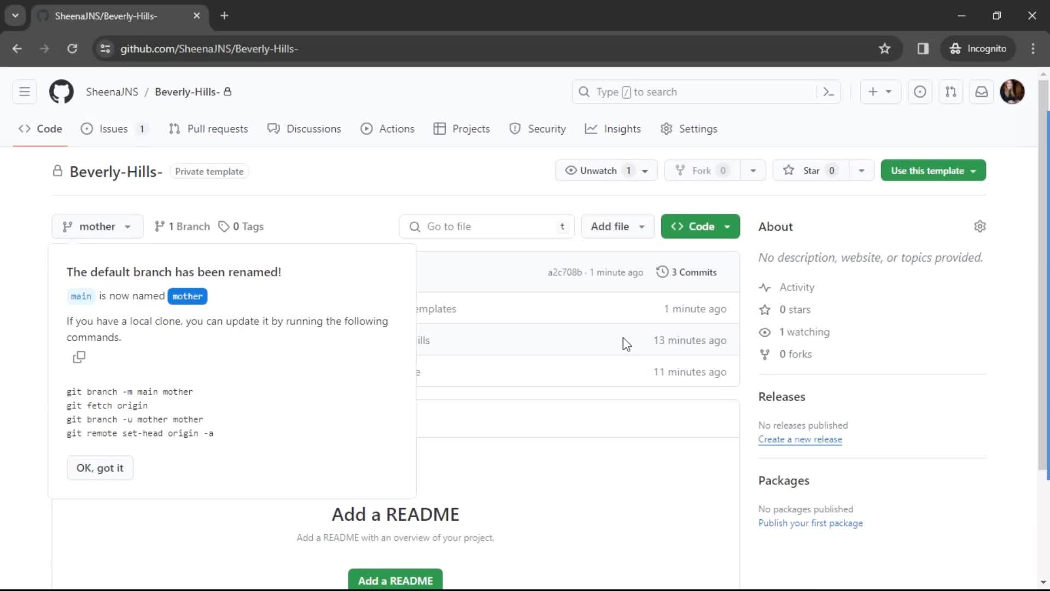The width and height of the screenshot is (1050, 591).
Task: Open the Releases heading link
Action: tap(781, 397)
